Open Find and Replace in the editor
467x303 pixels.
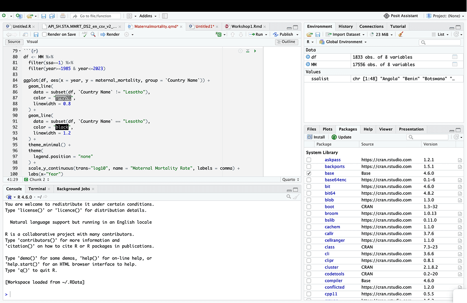point(93,35)
